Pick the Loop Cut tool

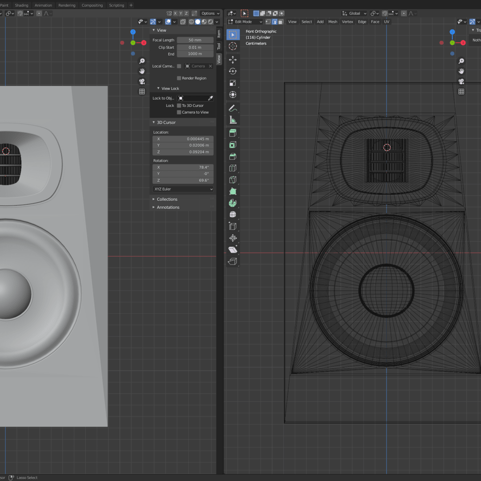(x=232, y=168)
